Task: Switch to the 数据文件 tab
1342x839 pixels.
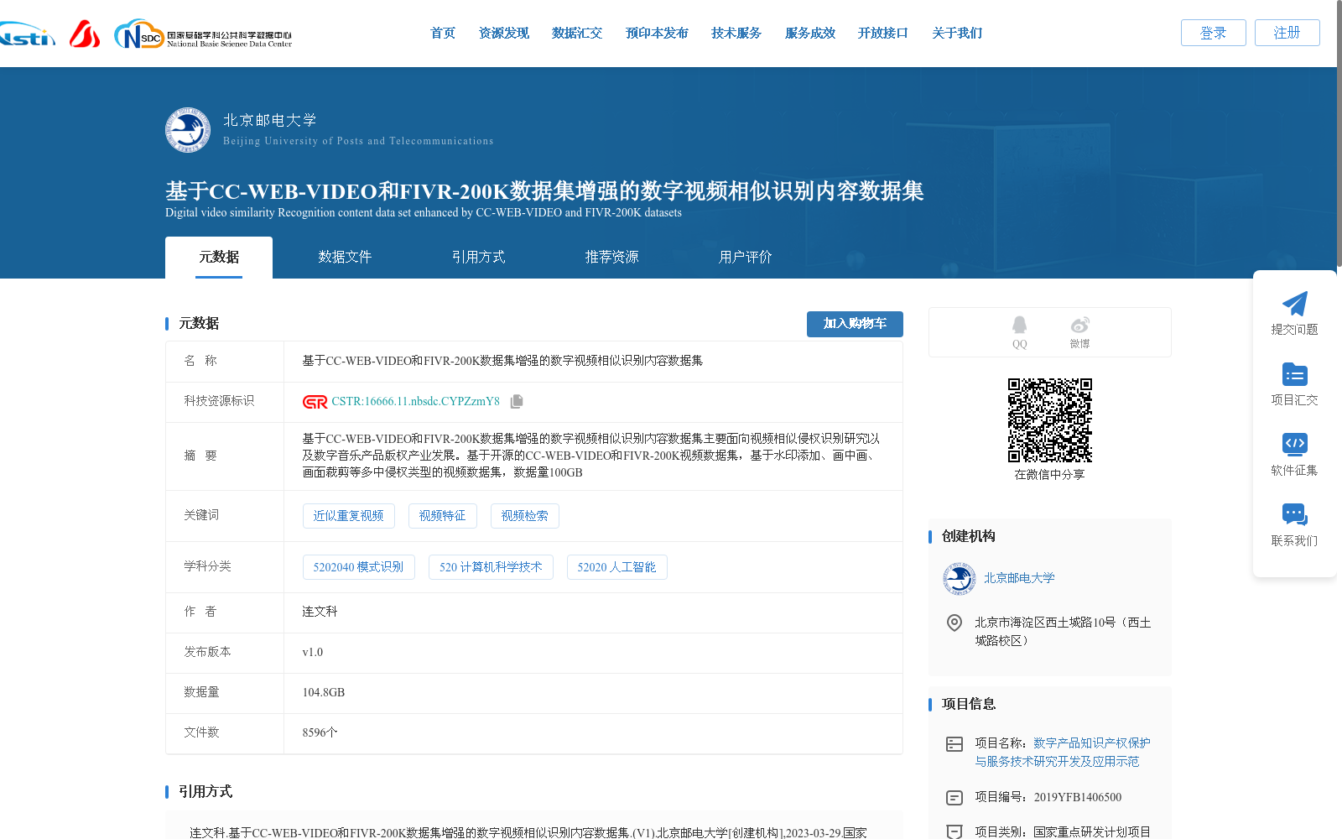Action: (x=345, y=258)
